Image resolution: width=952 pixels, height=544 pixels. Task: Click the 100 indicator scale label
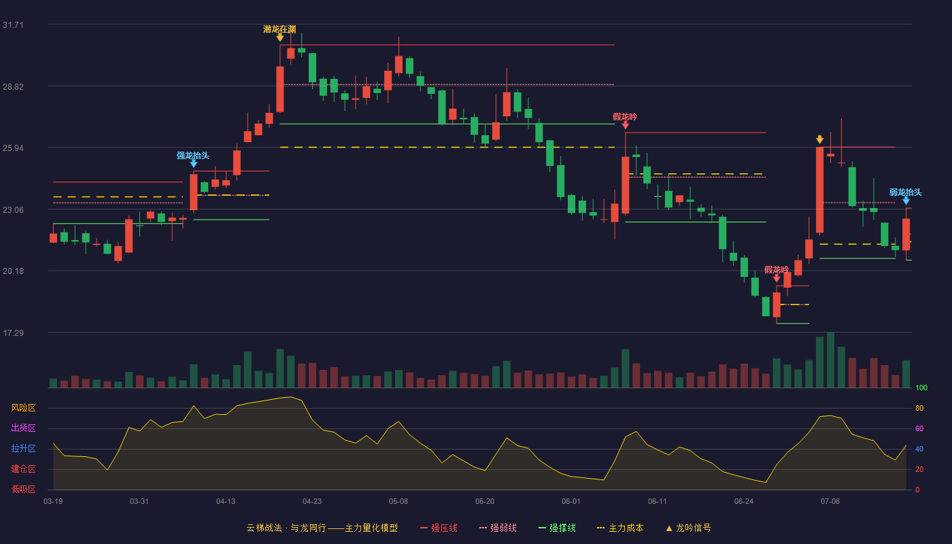[x=921, y=388]
